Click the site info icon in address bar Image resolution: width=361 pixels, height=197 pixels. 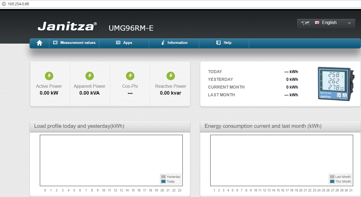pos(4,4)
